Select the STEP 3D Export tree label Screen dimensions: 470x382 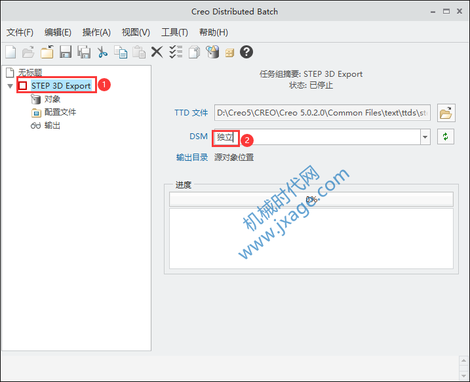click(61, 85)
